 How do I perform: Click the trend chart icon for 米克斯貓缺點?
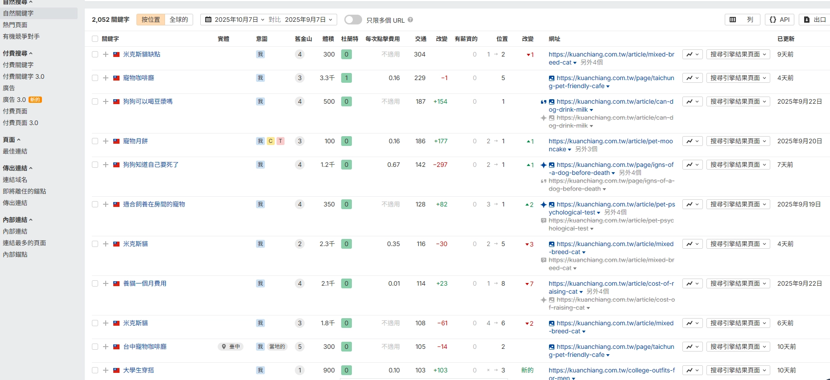coord(692,54)
